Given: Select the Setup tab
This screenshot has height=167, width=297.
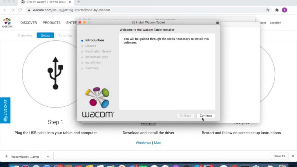Looking at the screenshot, I should [x=45, y=35].
